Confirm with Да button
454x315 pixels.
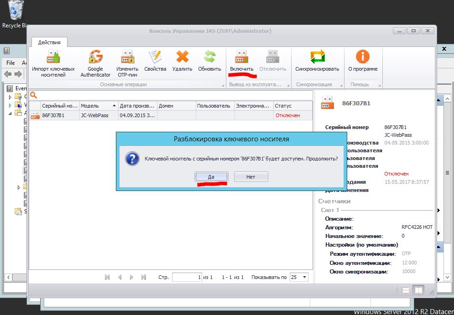[211, 177]
